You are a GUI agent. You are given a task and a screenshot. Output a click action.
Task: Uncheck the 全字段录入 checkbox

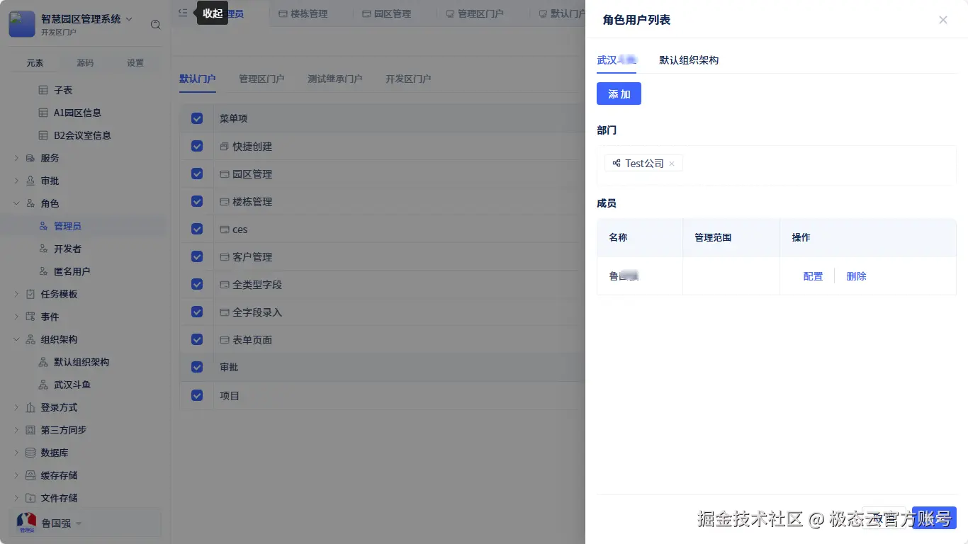[197, 312]
